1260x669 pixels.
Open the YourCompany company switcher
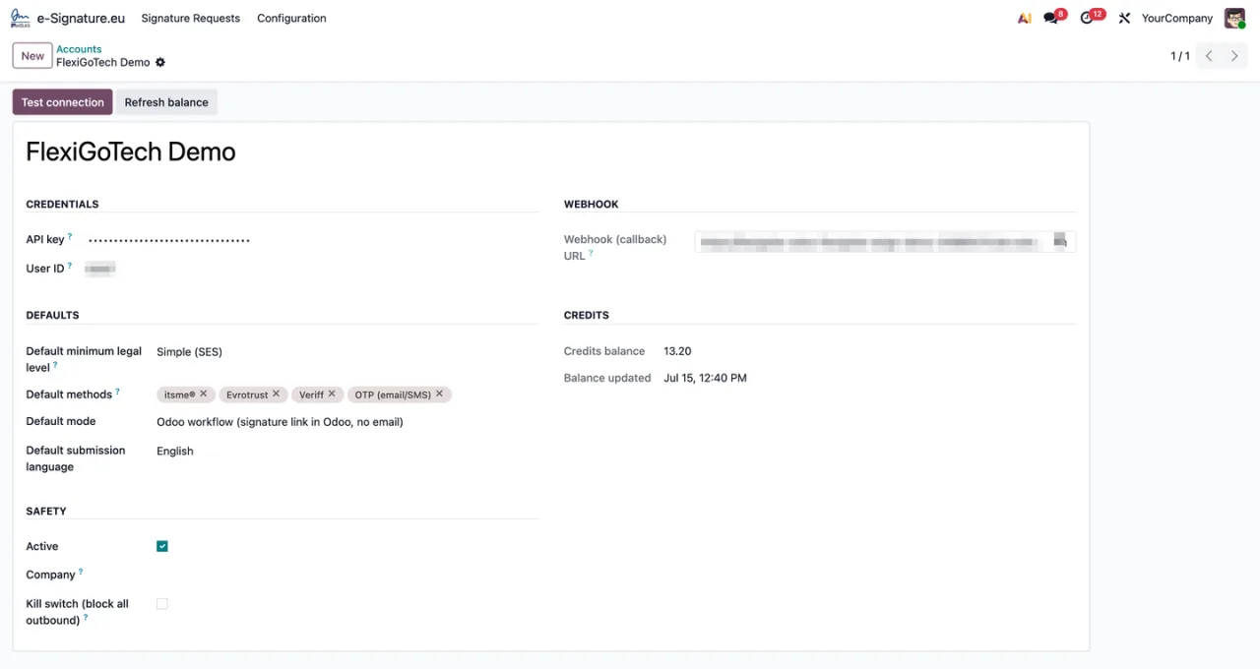pos(1177,18)
